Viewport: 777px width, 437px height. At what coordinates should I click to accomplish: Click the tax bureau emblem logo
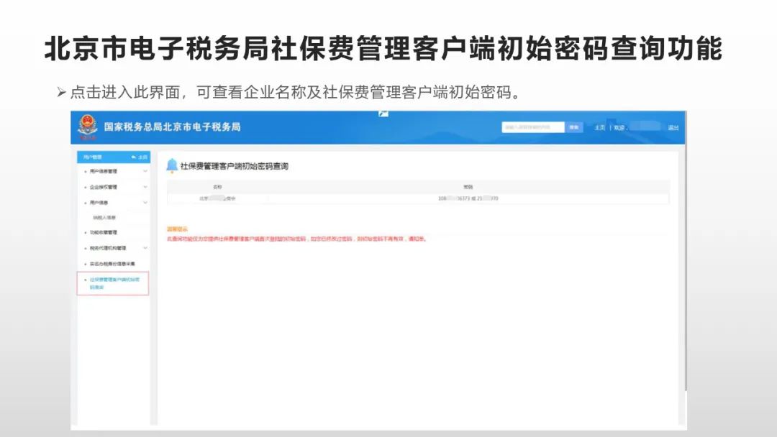pyautogui.click(x=88, y=126)
